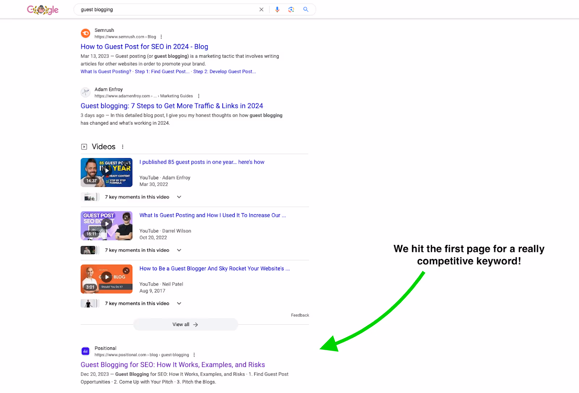Open 'Guest Blogging for SEO: How It Works' result
579x393 pixels.
coord(173,365)
